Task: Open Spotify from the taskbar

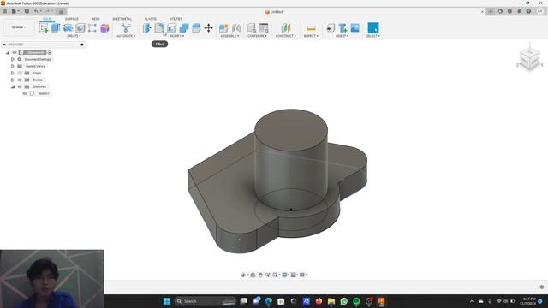Action: pyautogui.click(x=356, y=301)
